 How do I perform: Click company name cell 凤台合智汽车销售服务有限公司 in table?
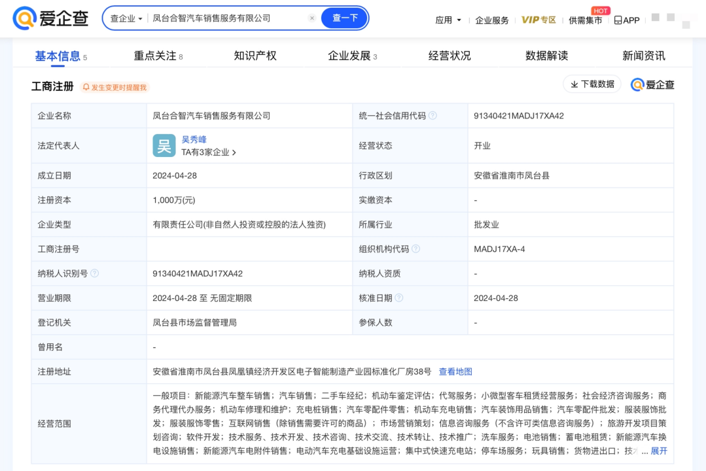point(211,116)
